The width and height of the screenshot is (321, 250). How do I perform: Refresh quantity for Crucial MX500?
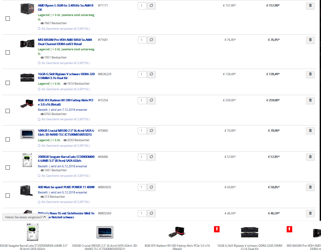151,131
